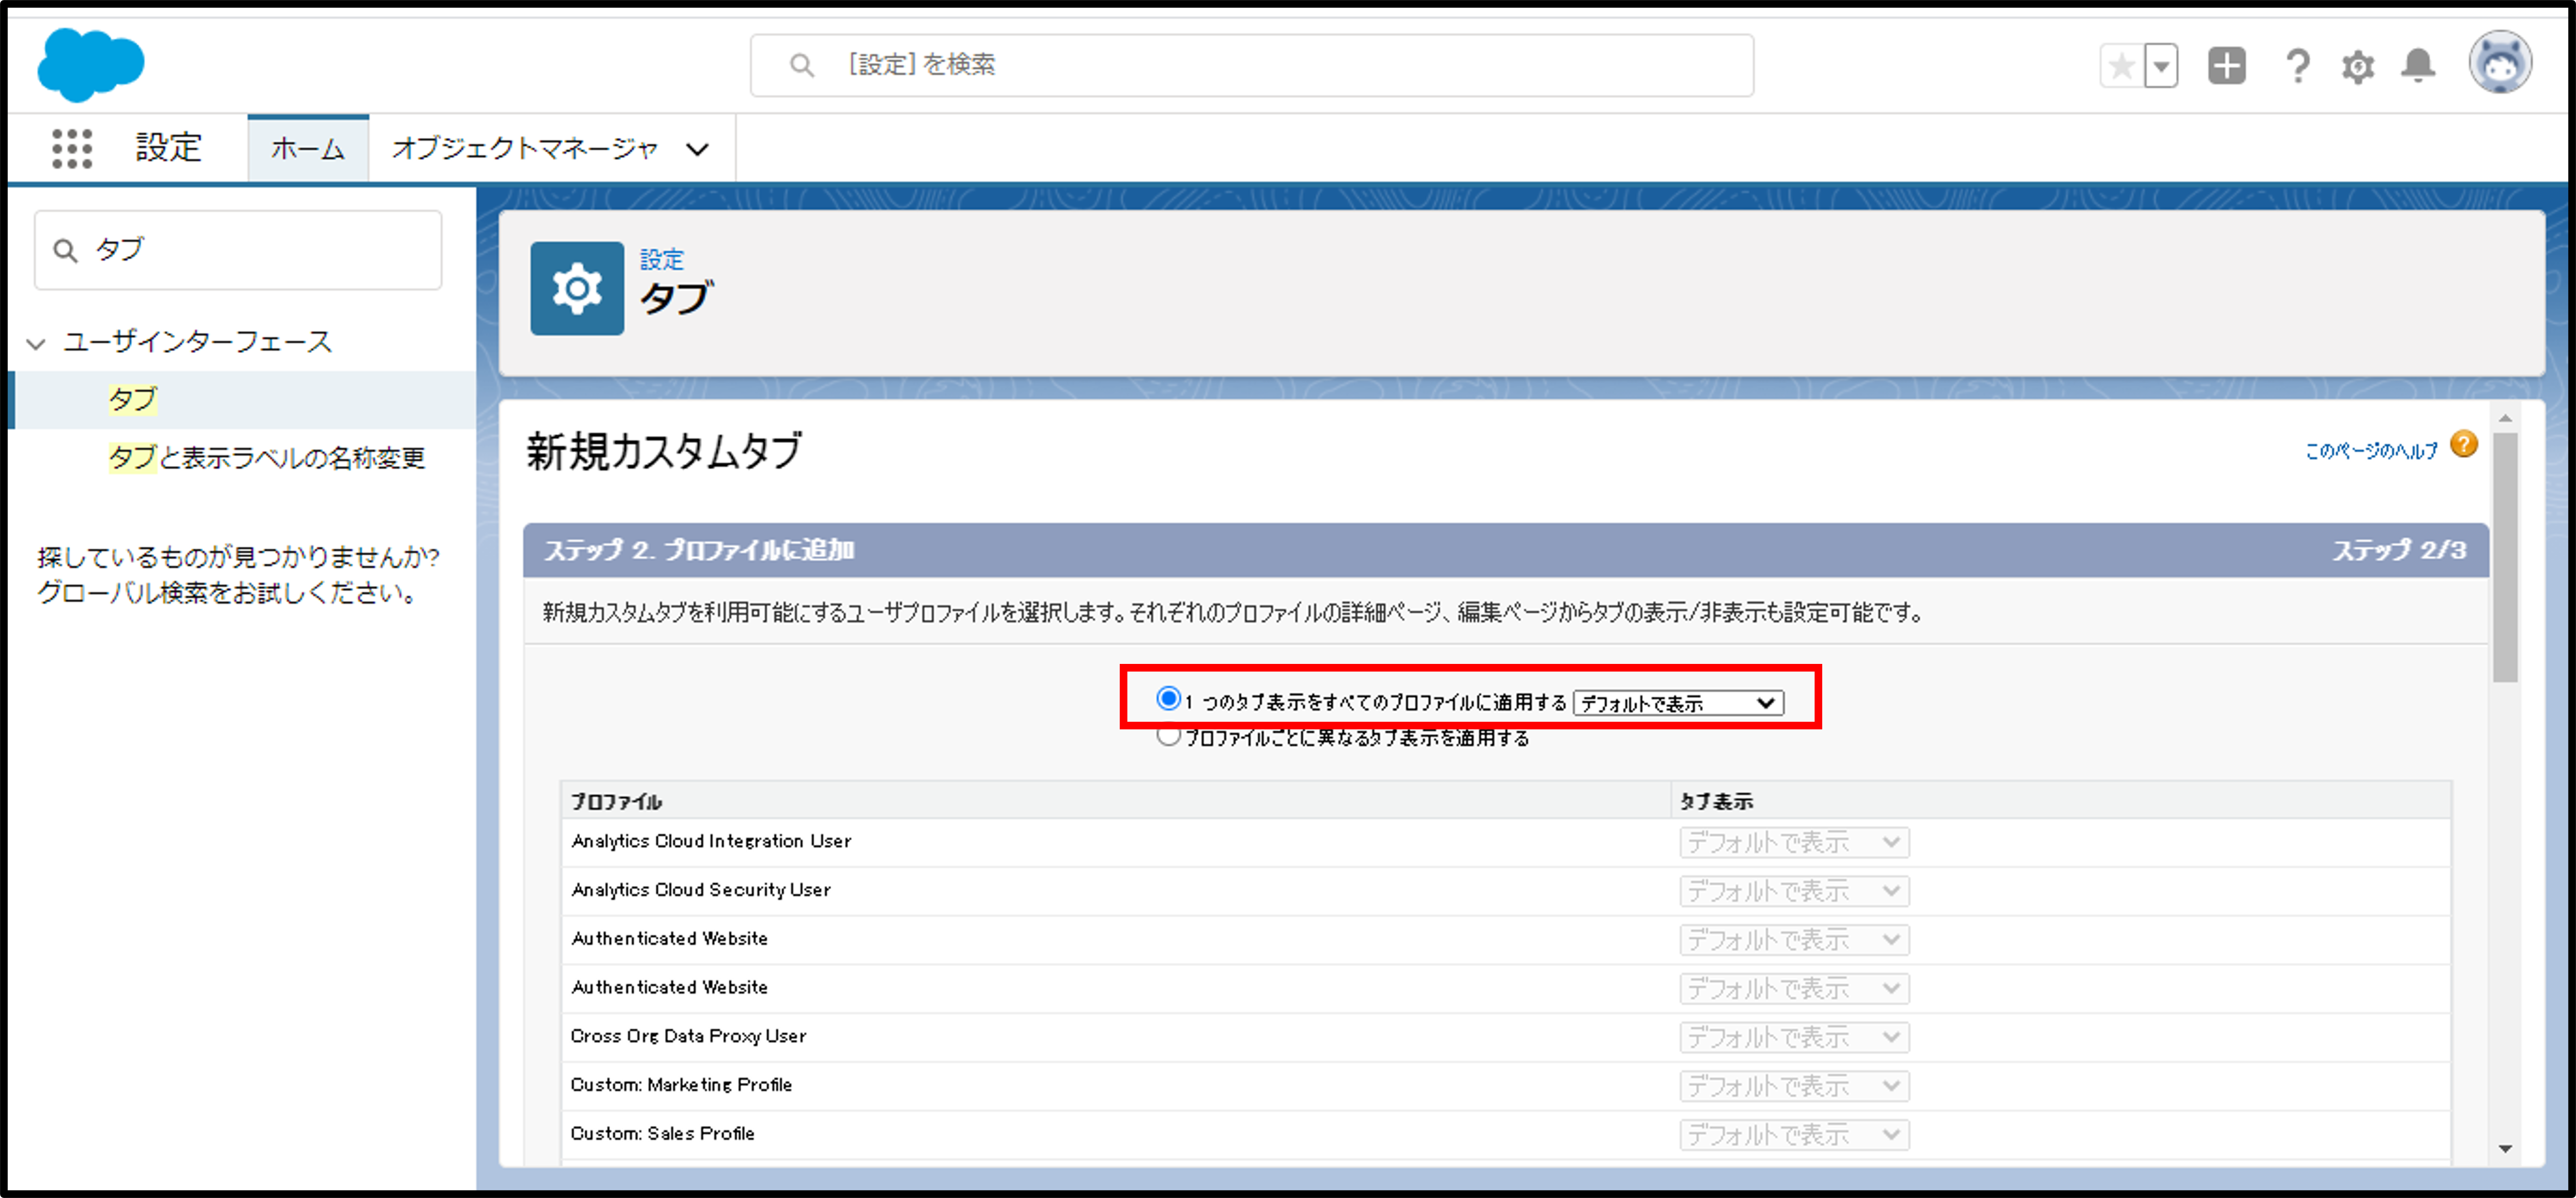This screenshot has height=1198, width=2576.
Task: Open the notifications bell
Action: pyautogui.click(x=2418, y=66)
